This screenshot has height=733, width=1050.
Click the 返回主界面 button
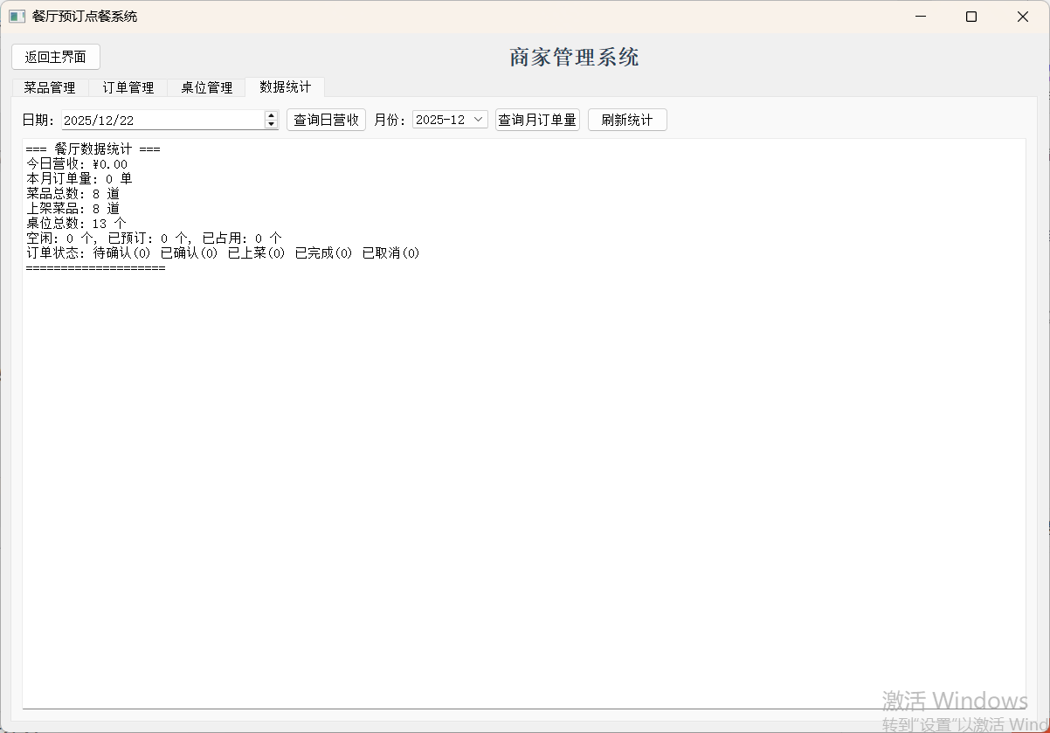(x=56, y=57)
